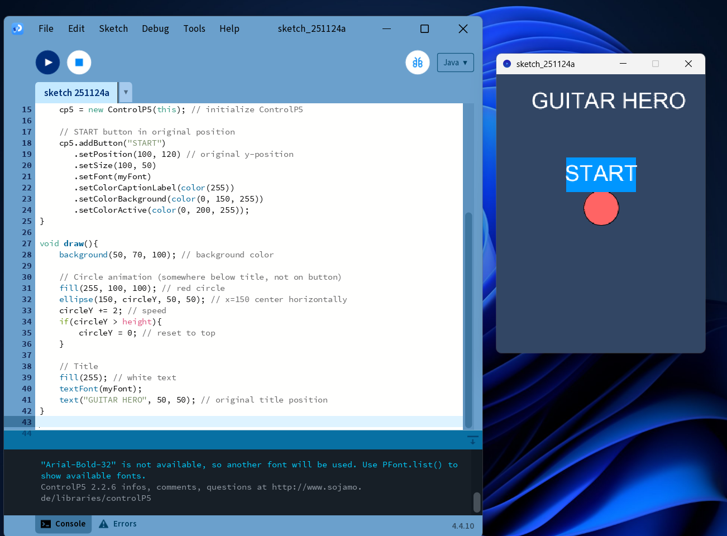Click the terminal icon on the Console tab
Image resolution: width=727 pixels, height=536 pixels.
point(46,524)
